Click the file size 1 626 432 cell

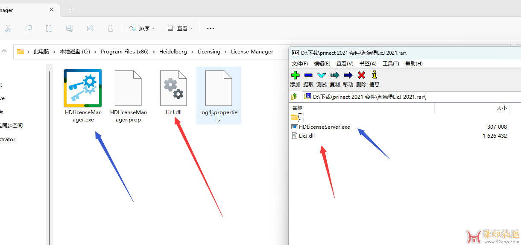click(x=495, y=136)
